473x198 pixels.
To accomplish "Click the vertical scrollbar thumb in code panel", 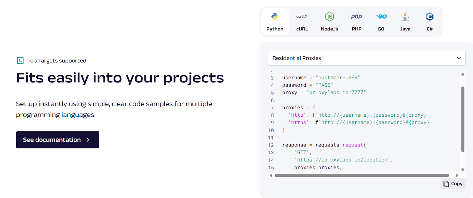I will coord(463,119).
